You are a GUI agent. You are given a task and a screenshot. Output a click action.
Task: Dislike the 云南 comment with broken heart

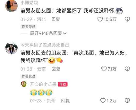pyautogui.click(x=127, y=69)
